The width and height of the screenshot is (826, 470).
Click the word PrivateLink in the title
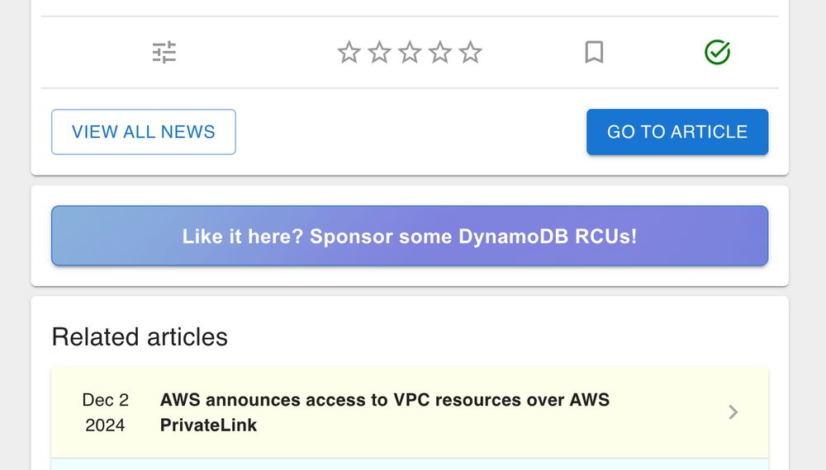(208, 425)
